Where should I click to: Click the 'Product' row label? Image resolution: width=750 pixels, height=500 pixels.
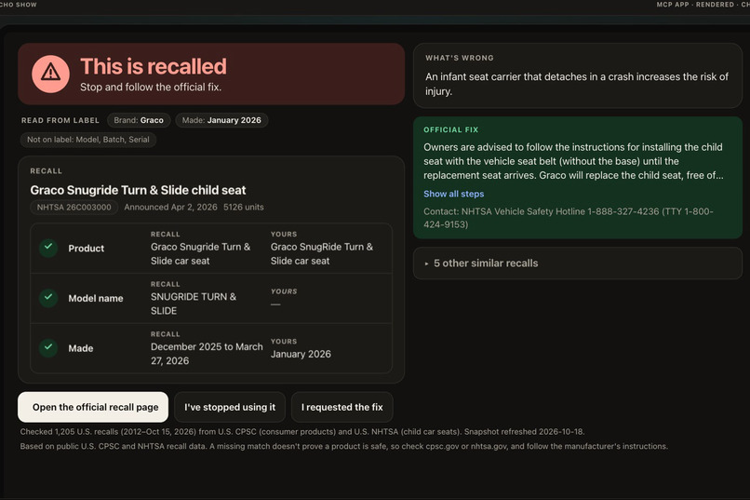(x=87, y=249)
